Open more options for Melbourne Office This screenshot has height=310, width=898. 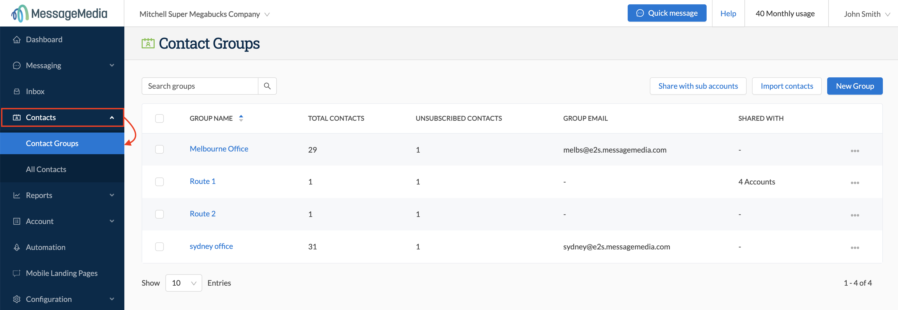(854, 151)
